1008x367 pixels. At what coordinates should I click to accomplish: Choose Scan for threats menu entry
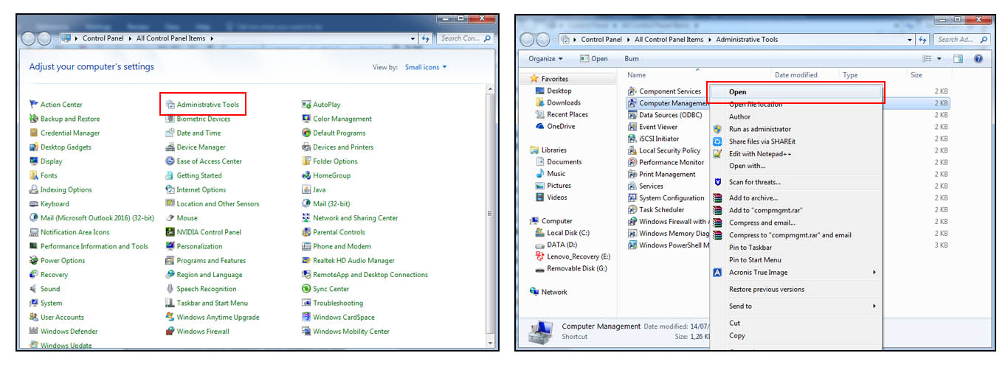coord(795,182)
